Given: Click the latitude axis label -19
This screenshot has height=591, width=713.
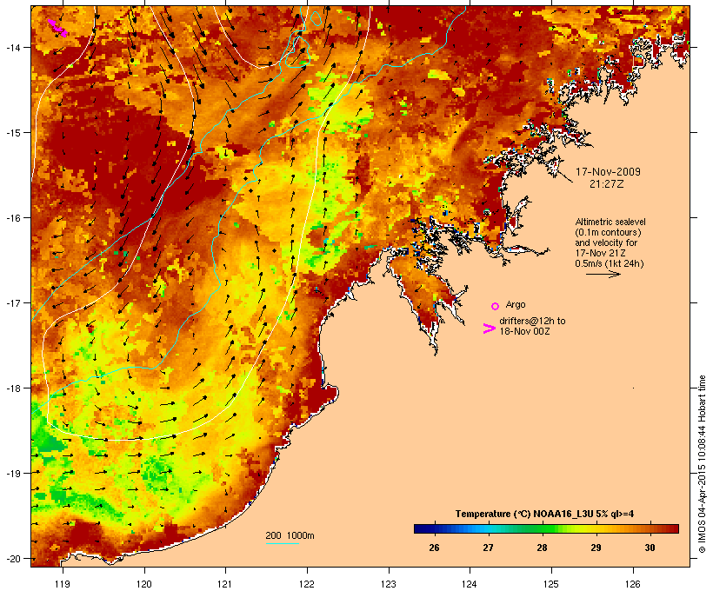Looking at the screenshot, I should point(13,474).
